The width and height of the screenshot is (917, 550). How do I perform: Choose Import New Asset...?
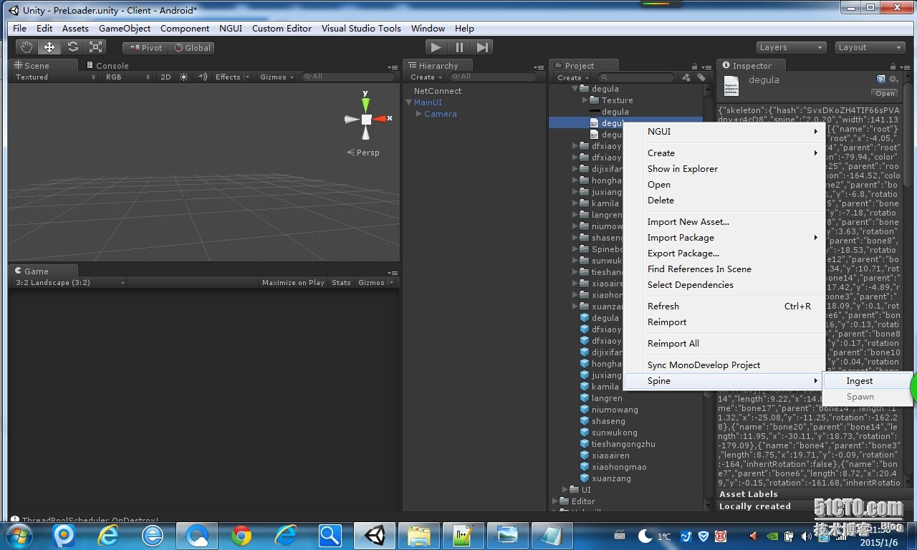[x=724, y=222]
